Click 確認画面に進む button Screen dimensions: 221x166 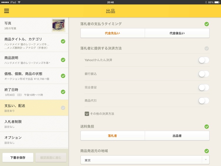coord(51,157)
